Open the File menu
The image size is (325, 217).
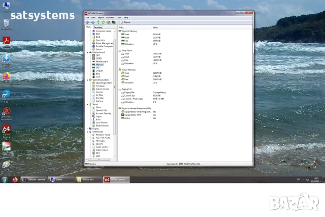[87, 18]
